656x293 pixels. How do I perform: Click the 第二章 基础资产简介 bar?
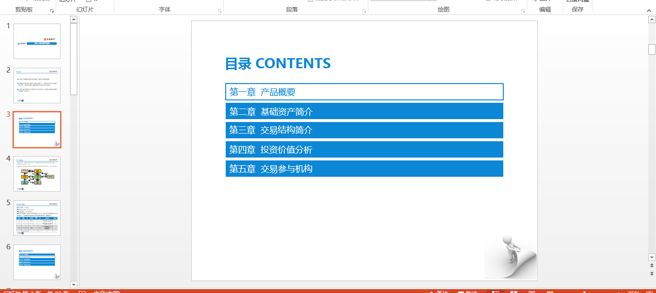[364, 111]
